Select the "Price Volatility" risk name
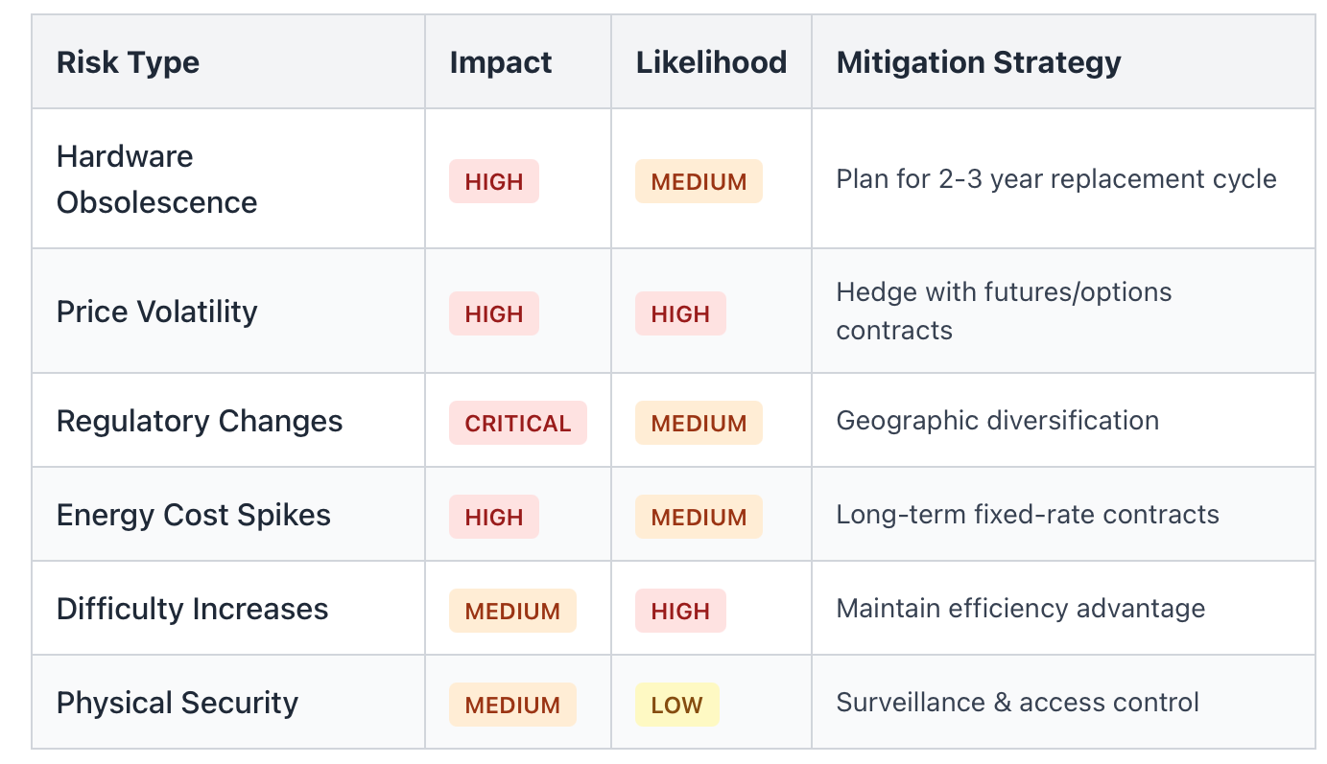 point(156,312)
